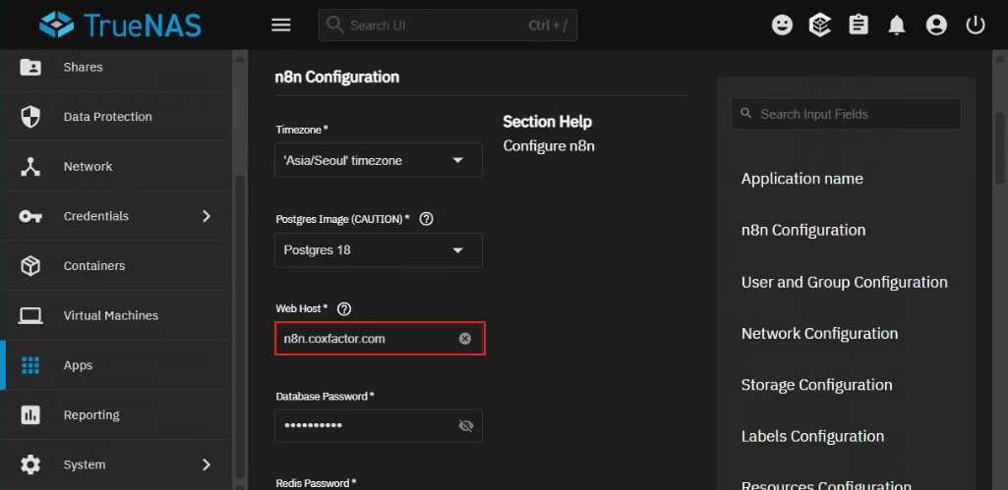Open the Jobs clipboard icon

click(x=859, y=26)
